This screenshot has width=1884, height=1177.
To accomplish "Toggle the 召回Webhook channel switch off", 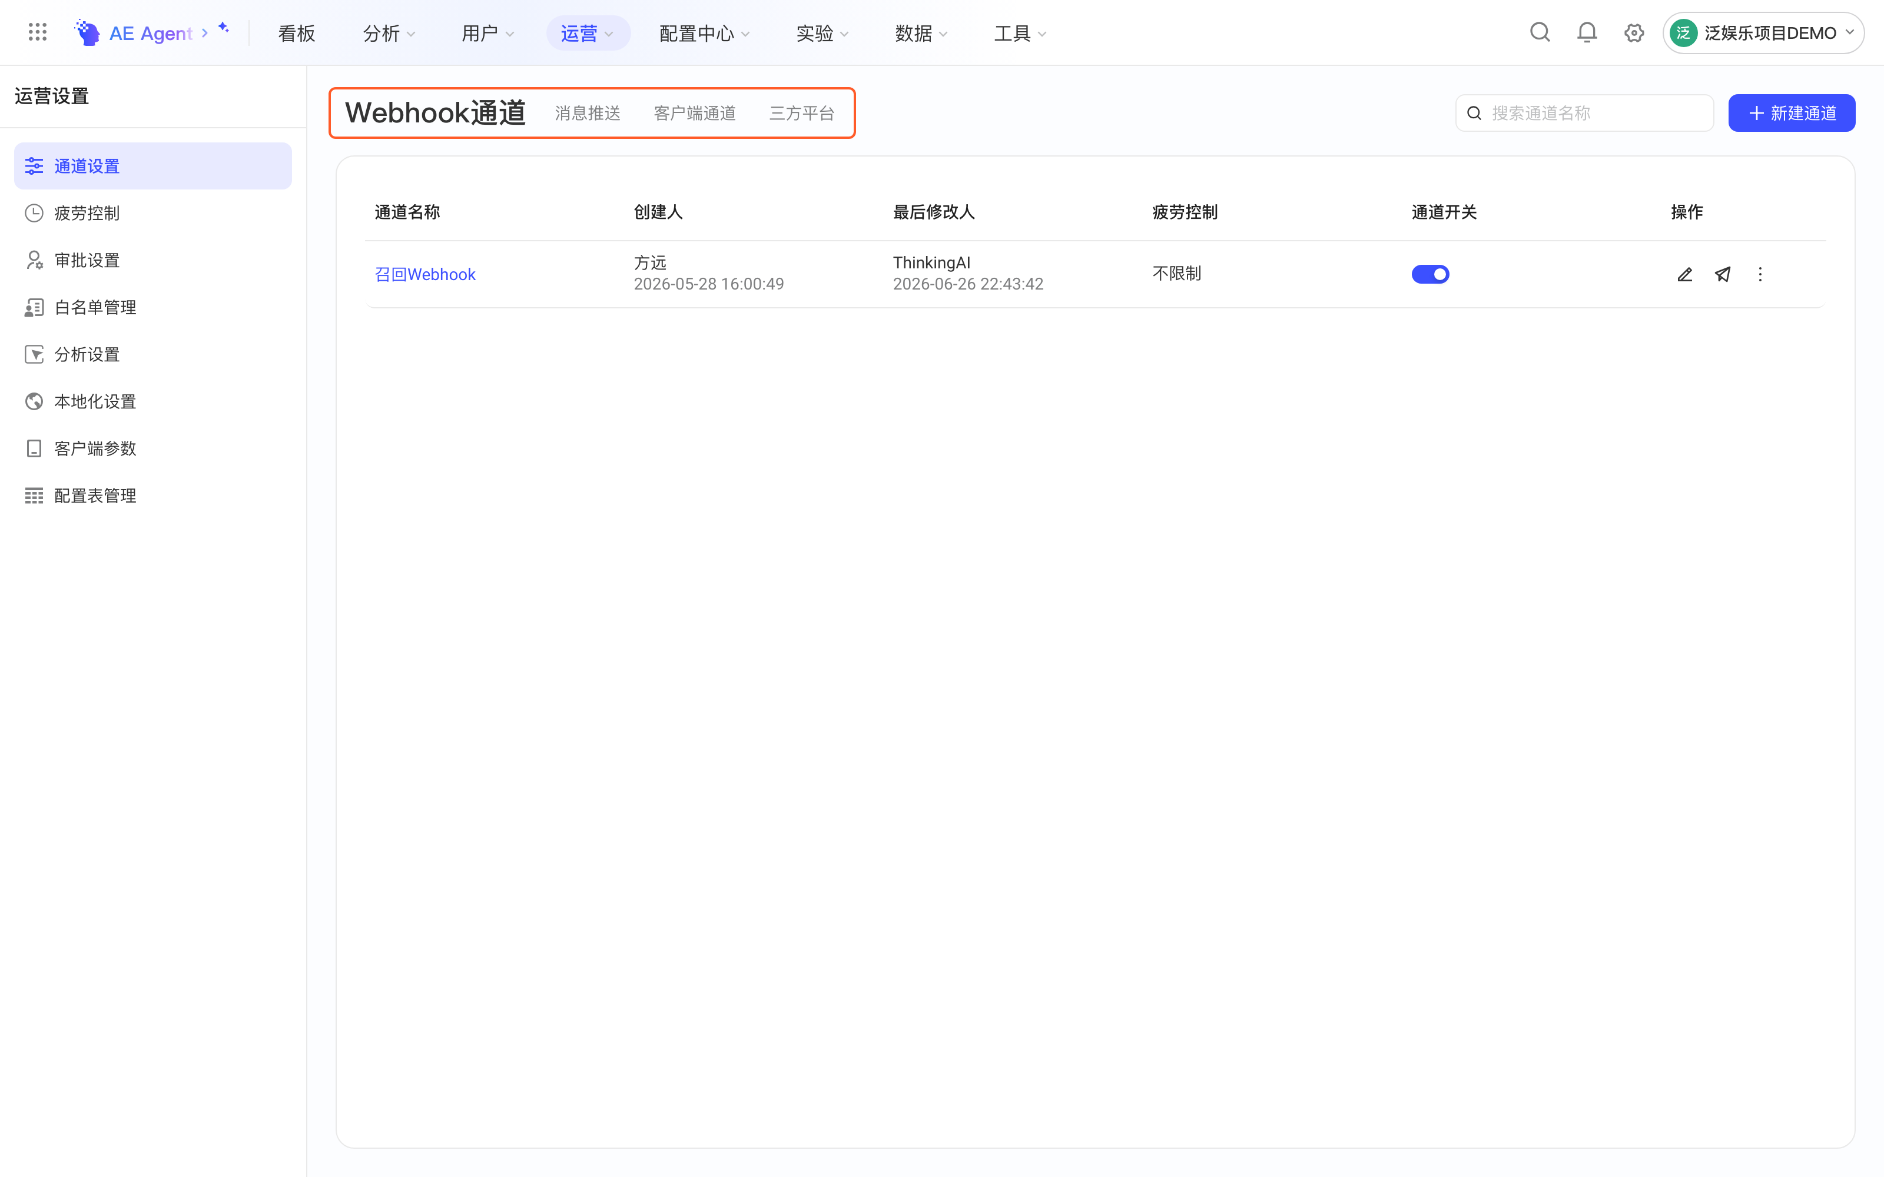I will [1430, 274].
